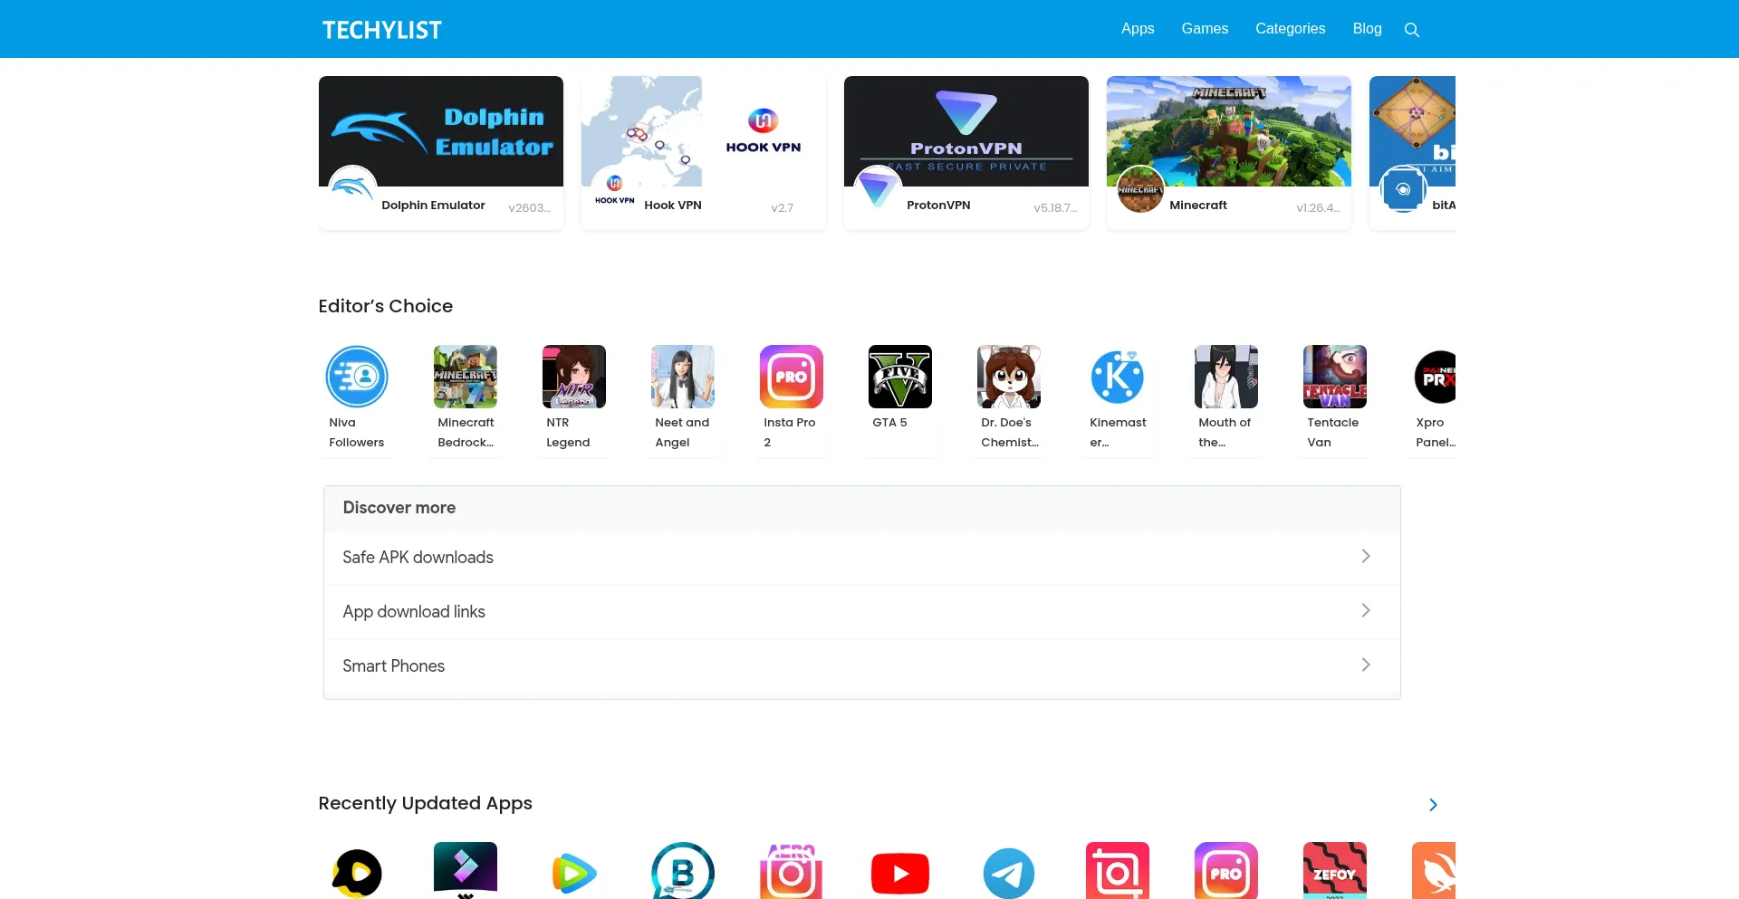Expand the Safe APK downloads chevron
Screen dimensions: 1739x899
pos(1366,556)
